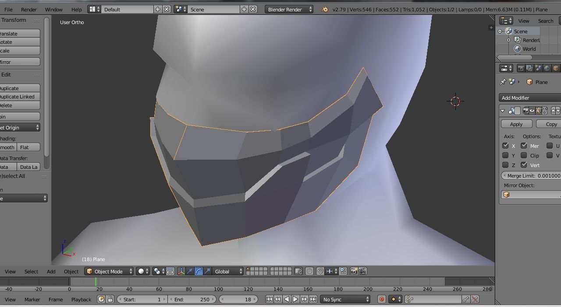Screen dimensions: 561x307
Task: Click the pin icon in properties context
Action: [503, 82]
